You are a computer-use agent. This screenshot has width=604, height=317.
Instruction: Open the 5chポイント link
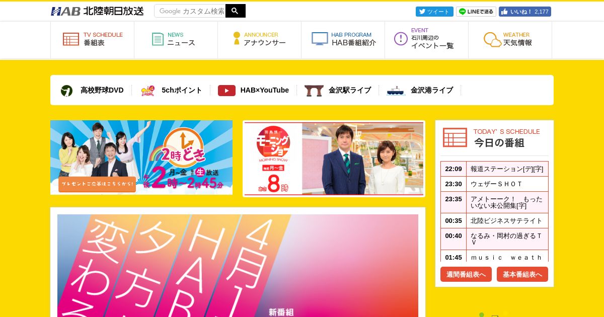182,91
